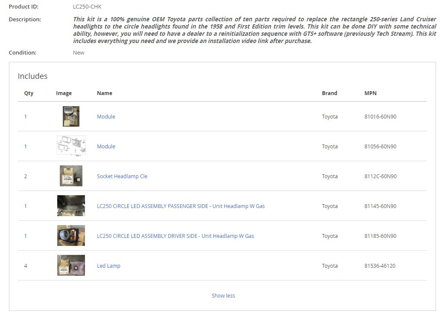Click the kit description paragraph
The image size is (442, 318).
point(255,30)
